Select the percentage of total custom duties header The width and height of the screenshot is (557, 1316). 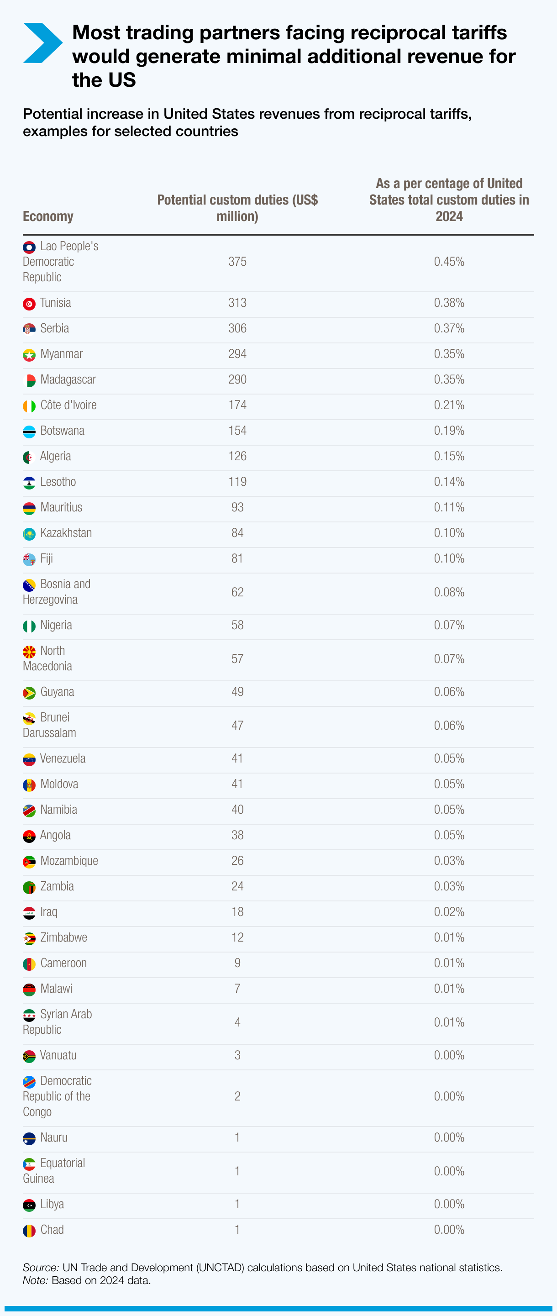(449, 200)
